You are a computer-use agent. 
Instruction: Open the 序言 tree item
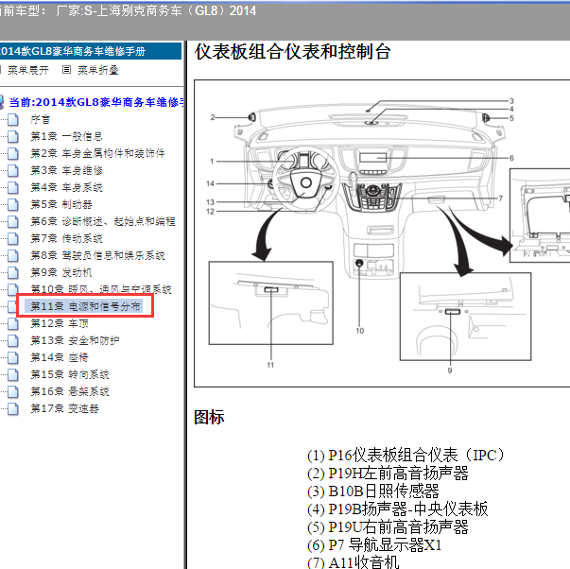coord(41,120)
